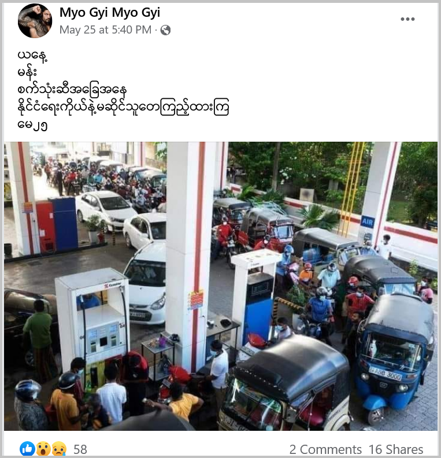Select the caption line စက်သုံးဆီအခြေအနေ
Screen dimensions: 441x458
point(72,90)
